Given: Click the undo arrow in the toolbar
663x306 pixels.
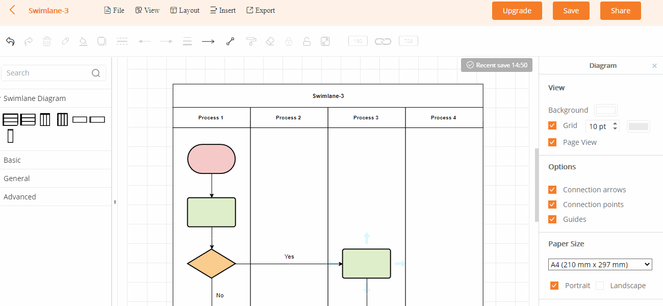Looking at the screenshot, I should pyautogui.click(x=10, y=41).
